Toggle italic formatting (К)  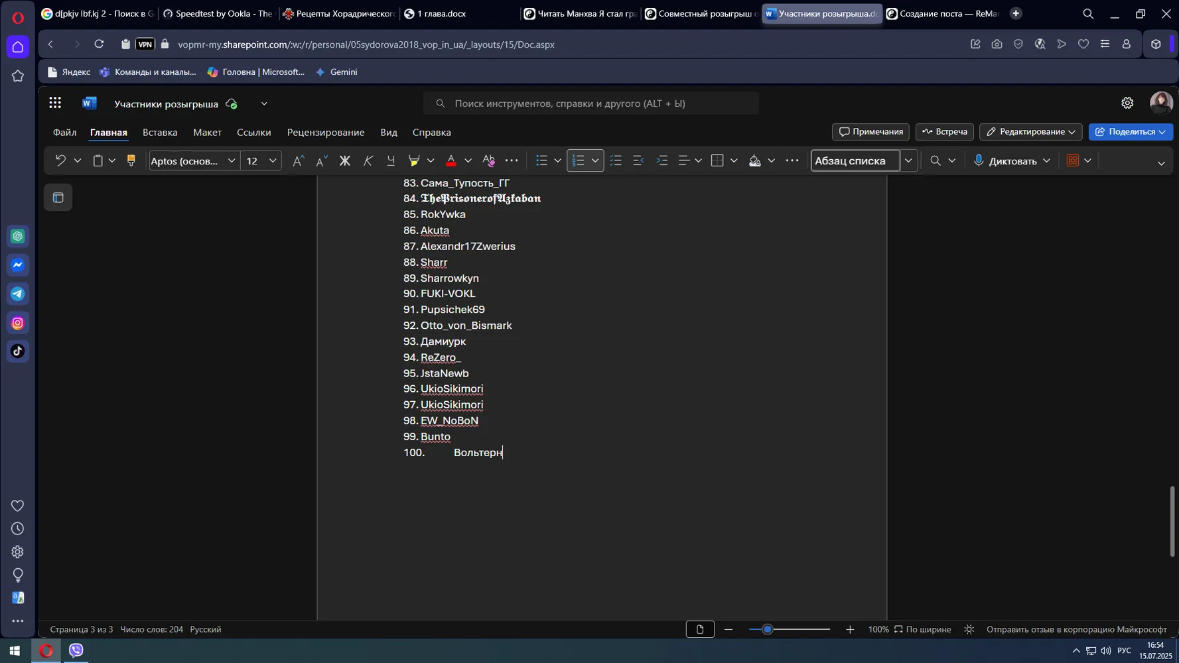pos(368,160)
